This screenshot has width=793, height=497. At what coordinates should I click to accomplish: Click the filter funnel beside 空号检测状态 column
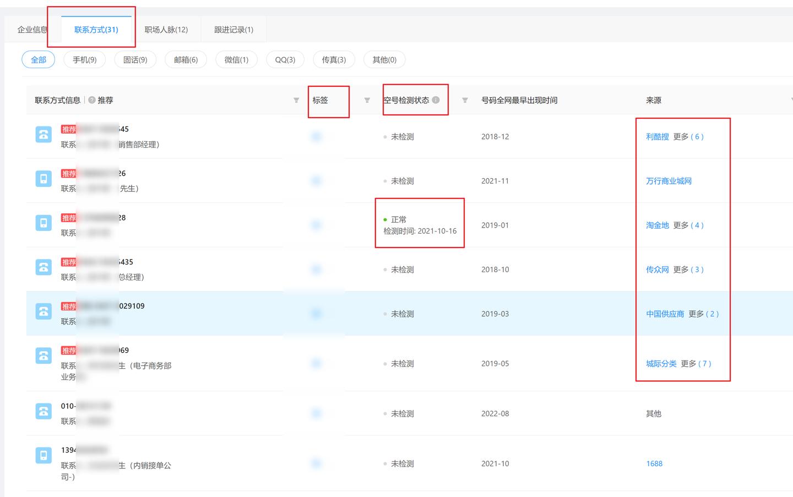click(465, 101)
